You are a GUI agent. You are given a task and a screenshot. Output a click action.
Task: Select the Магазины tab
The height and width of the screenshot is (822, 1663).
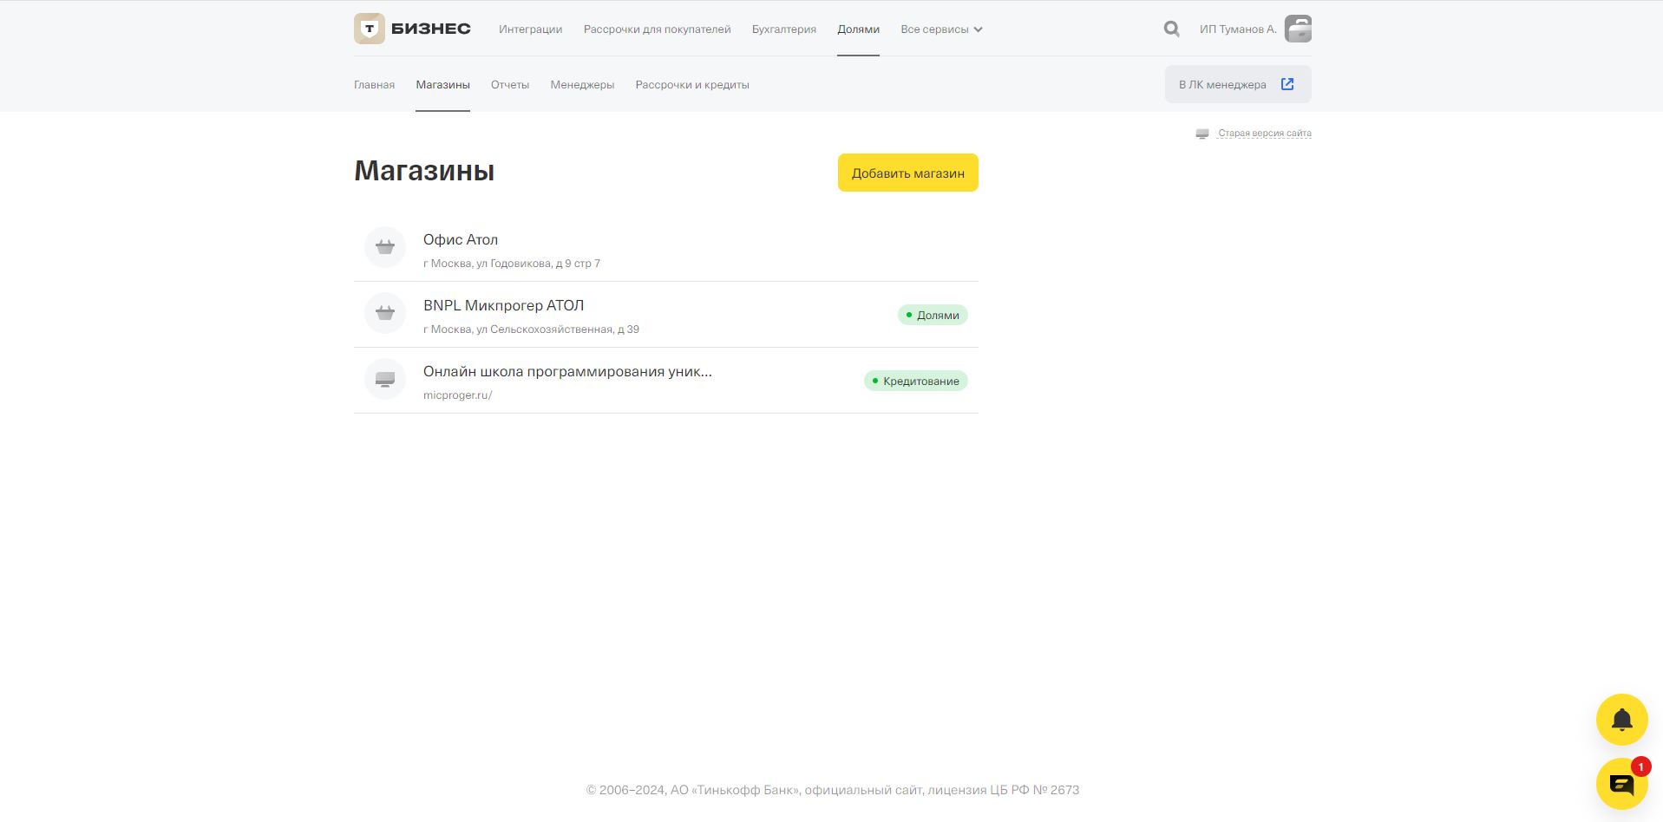442,84
